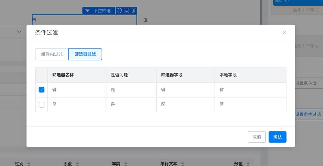Uncheck the 省 filter row checkbox
This screenshot has height=166, width=323.
[x=41, y=90]
